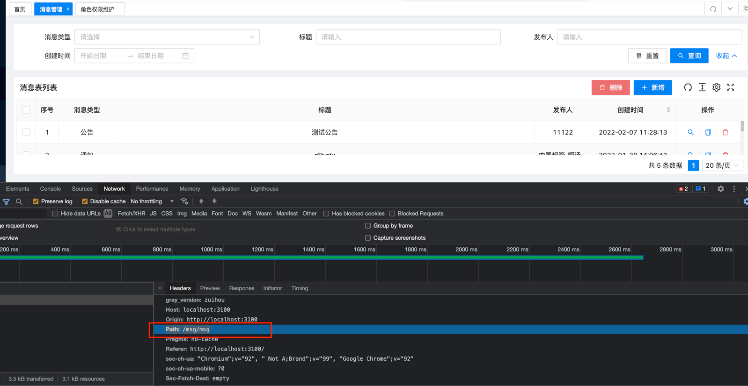Delete the 测试公告 row via trash icon
Image resolution: width=748 pixels, height=386 pixels.
tap(725, 132)
